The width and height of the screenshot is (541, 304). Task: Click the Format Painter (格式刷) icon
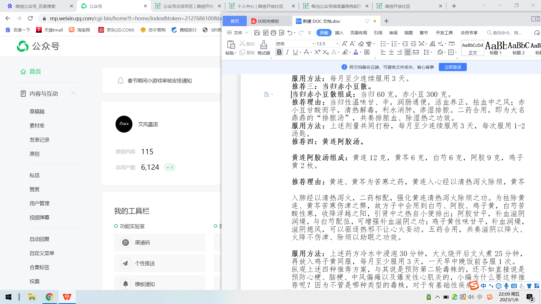point(263,45)
